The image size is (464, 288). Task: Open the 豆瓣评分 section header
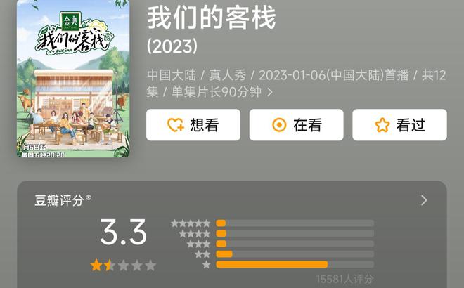231,200
